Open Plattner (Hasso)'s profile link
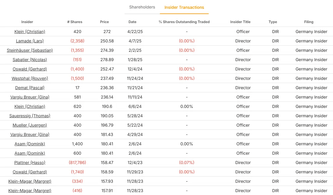333x195 pixels. click(29, 163)
